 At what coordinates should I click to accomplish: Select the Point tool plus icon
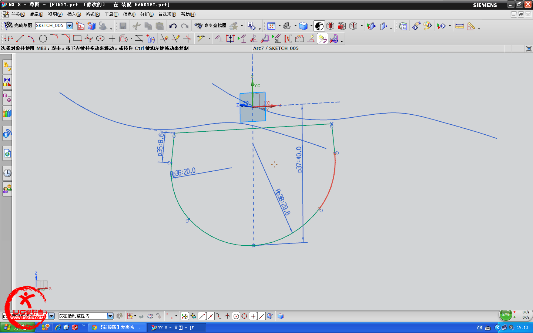tap(112, 38)
